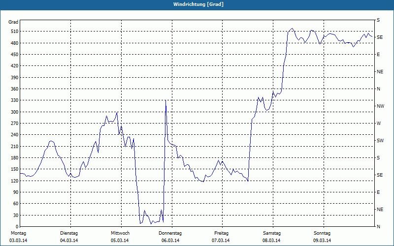The width and height of the screenshot is (394, 246).
Task: Select the 'NE' compass label between 30 and 60
Action: [x=380, y=210]
